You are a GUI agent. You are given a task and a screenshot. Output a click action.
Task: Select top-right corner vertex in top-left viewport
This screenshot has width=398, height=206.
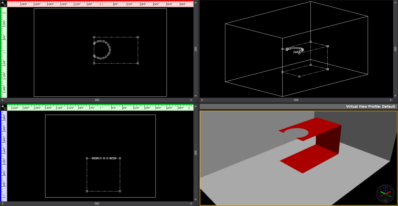(x=138, y=37)
